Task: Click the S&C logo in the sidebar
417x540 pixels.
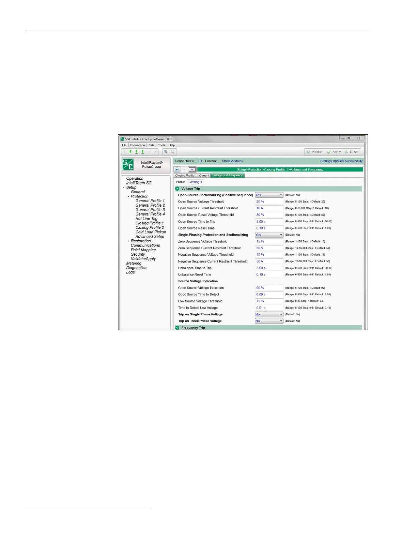Action: coord(128,165)
